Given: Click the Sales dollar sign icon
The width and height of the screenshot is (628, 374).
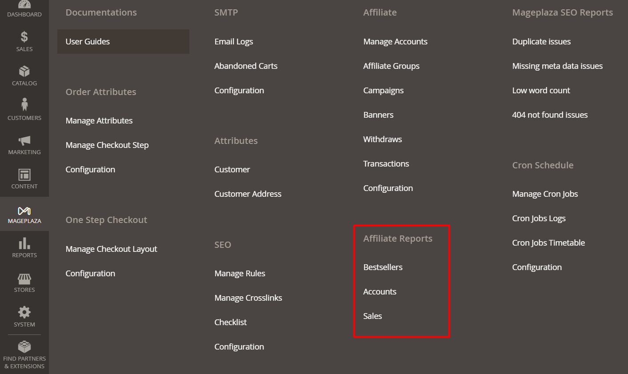Looking at the screenshot, I should (x=24, y=37).
